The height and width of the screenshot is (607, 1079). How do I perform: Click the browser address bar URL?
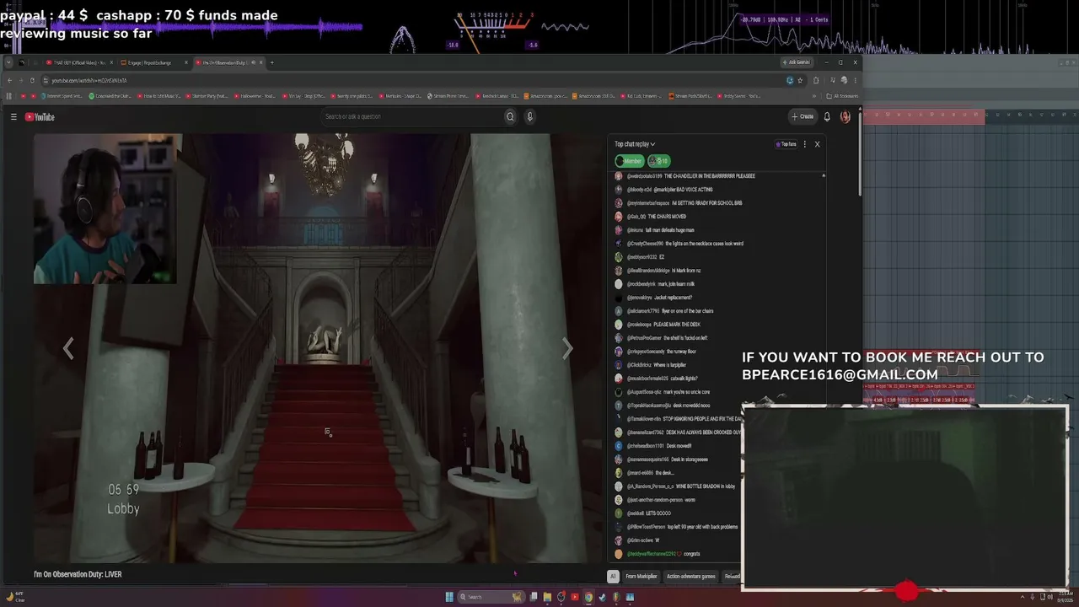tap(89, 80)
